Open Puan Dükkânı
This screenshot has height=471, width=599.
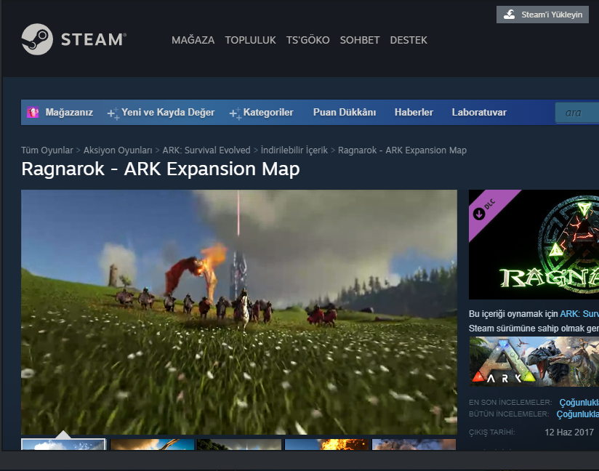(x=344, y=113)
